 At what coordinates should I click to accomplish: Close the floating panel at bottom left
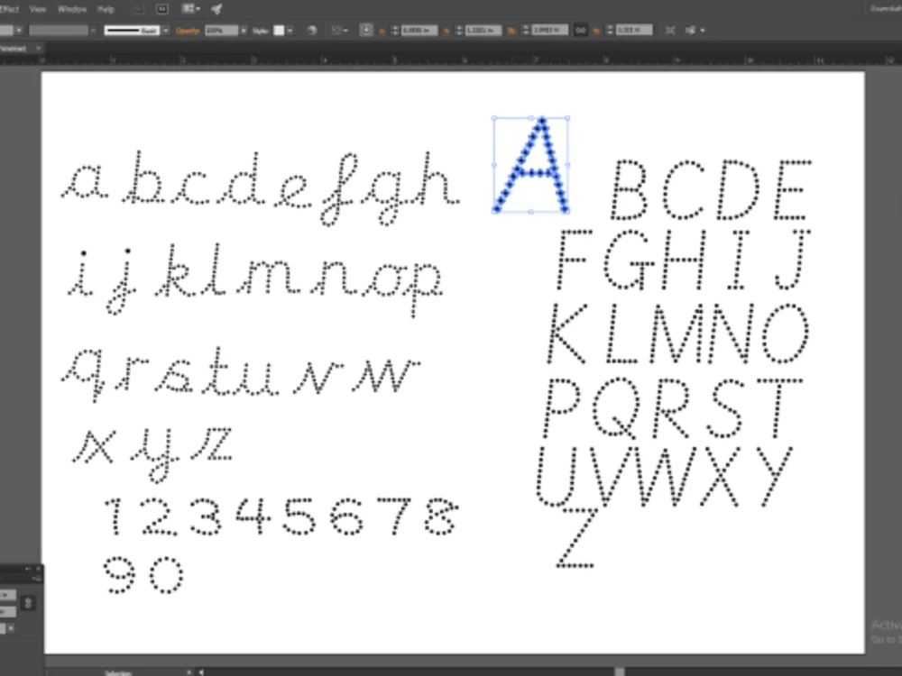coord(39,569)
